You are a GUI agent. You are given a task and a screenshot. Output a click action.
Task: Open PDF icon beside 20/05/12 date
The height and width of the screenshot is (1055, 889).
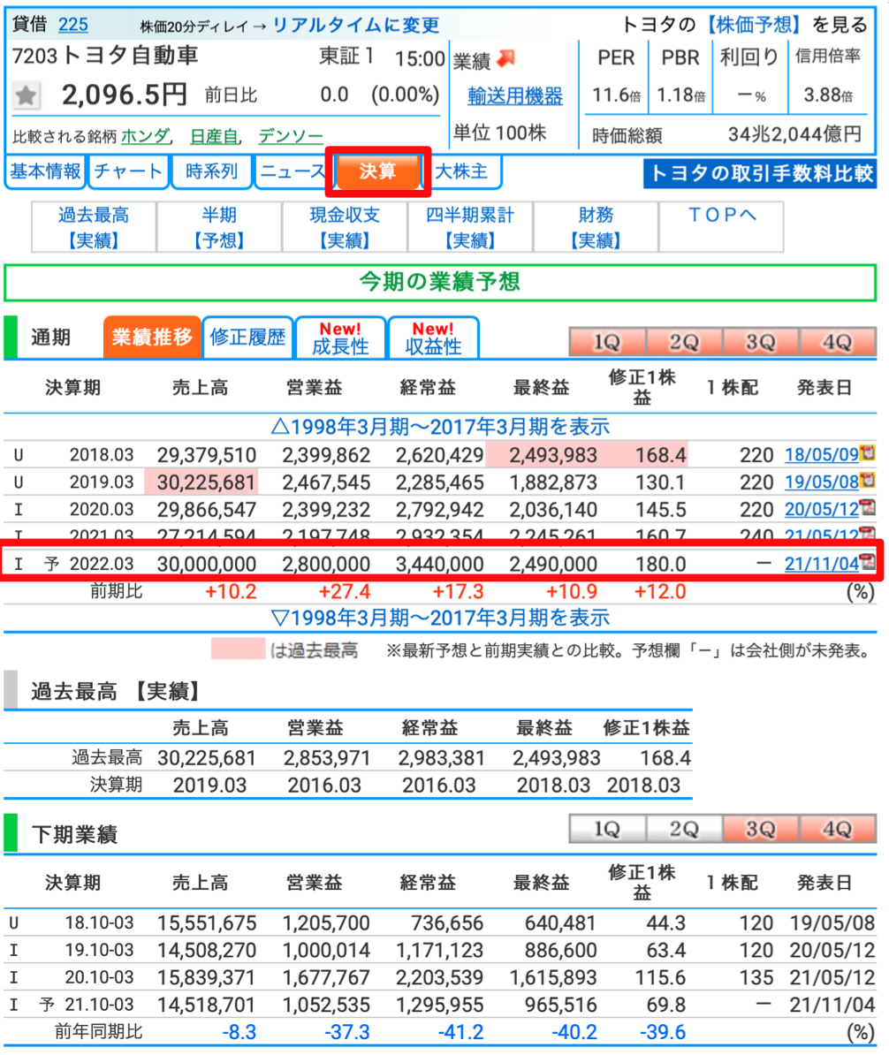tap(868, 508)
